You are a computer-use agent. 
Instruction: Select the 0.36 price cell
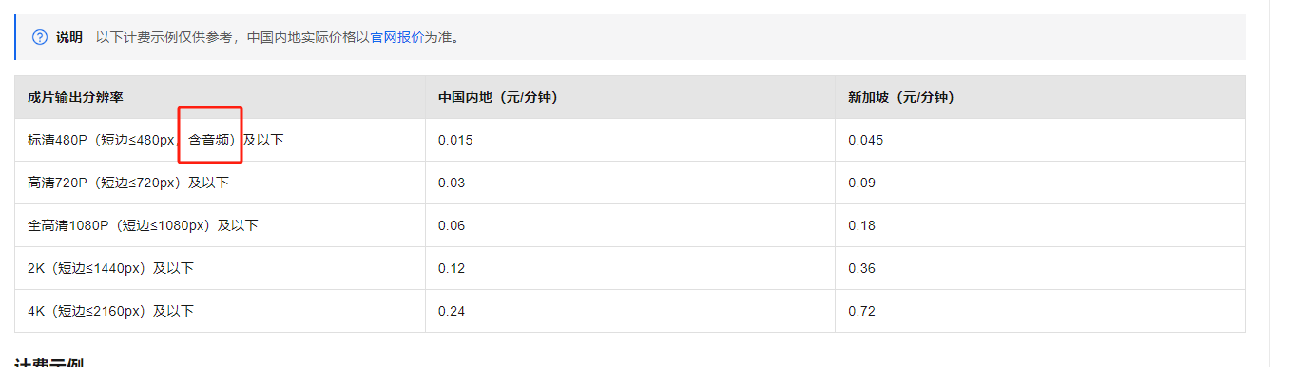[x=1040, y=268]
